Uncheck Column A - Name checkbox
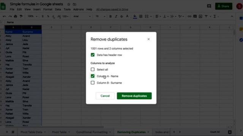Screen dimensions: 243x136 pos(93,76)
